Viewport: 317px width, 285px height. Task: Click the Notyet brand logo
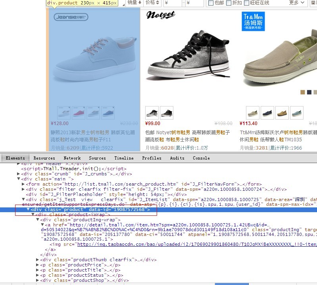click(161, 15)
